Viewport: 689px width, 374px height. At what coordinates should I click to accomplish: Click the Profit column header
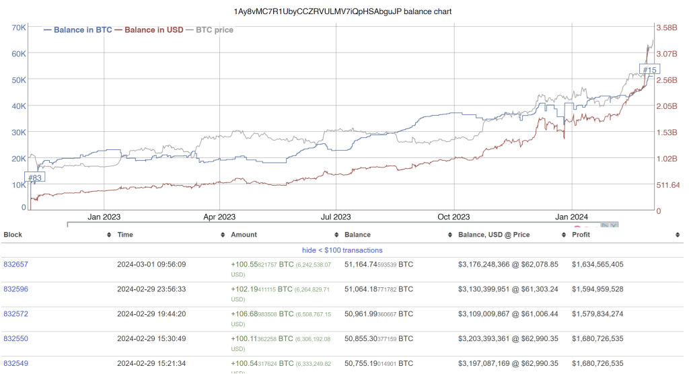tap(581, 235)
